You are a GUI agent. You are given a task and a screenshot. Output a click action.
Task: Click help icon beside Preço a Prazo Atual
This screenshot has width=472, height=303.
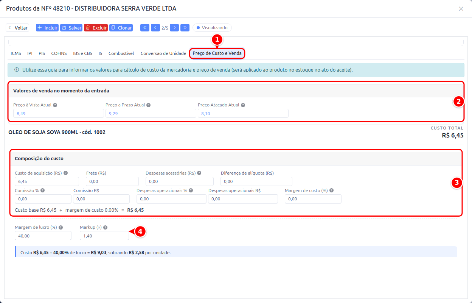pyautogui.click(x=149, y=105)
